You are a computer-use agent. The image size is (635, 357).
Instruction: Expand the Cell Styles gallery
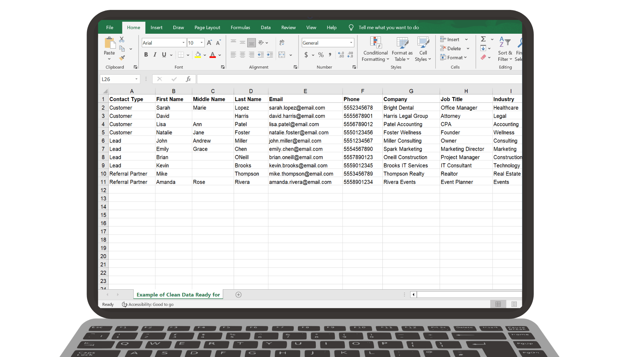(x=423, y=50)
